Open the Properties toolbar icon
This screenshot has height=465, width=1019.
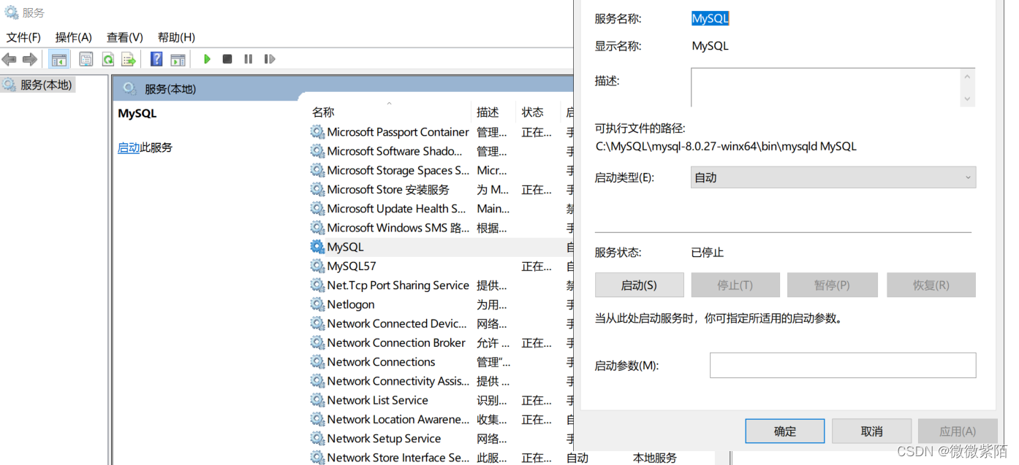[86, 59]
